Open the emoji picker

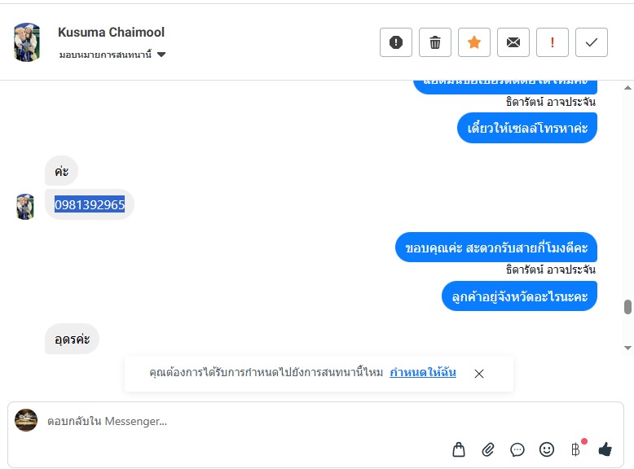[x=547, y=449]
